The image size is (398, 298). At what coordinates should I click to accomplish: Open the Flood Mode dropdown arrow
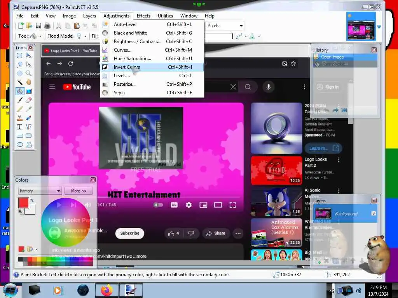click(x=86, y=36)
